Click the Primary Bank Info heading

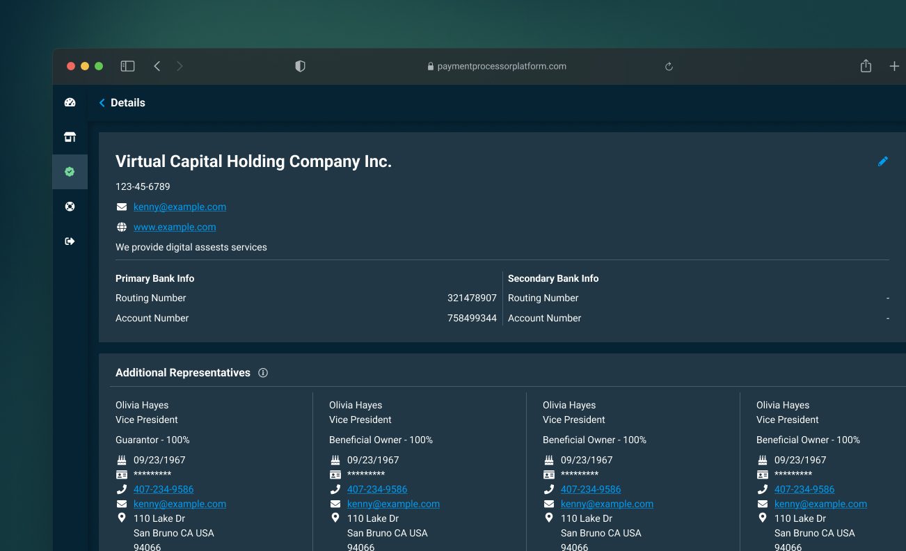tap(154, 278)
